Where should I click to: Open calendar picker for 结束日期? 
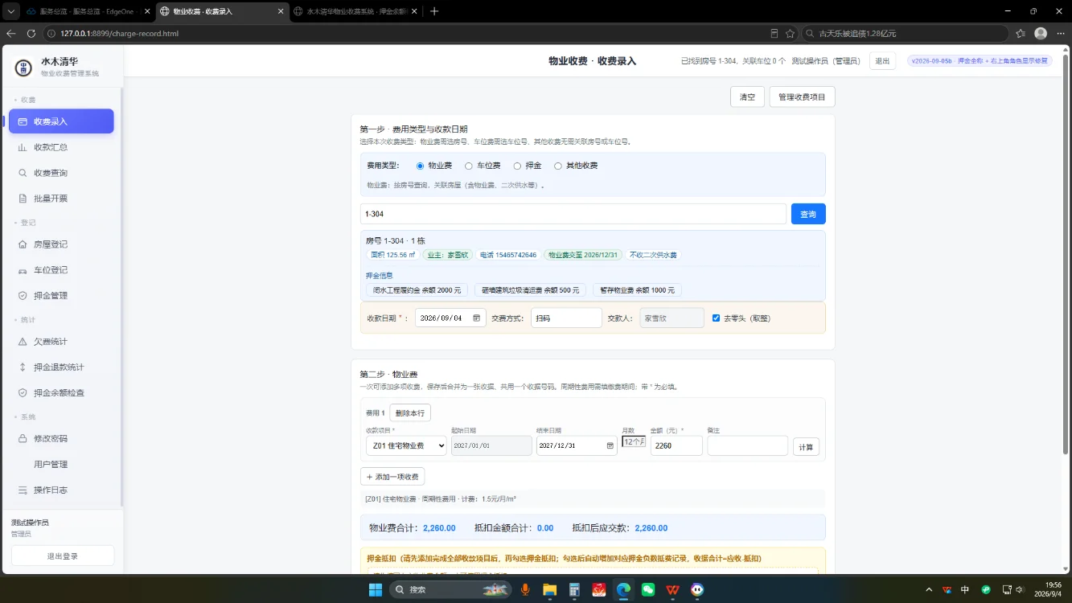point(610,445)
